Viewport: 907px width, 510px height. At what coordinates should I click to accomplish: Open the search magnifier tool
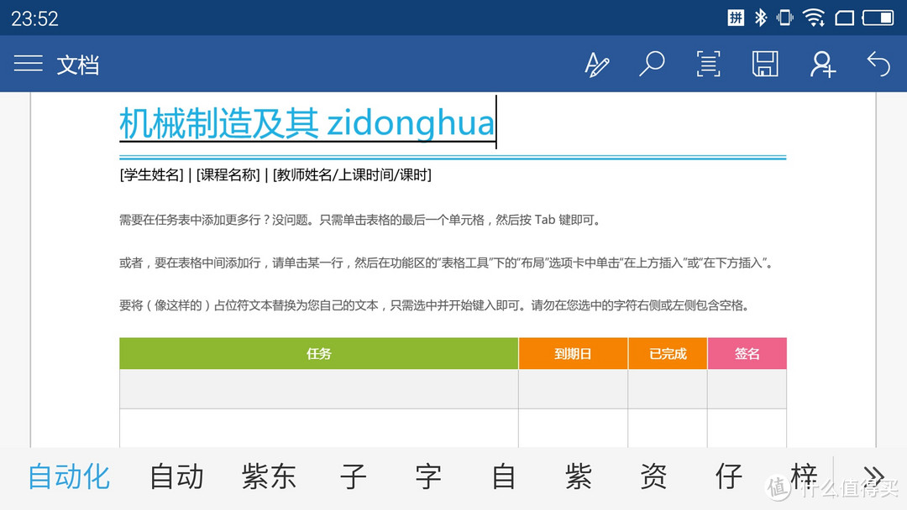pos(652,64)
